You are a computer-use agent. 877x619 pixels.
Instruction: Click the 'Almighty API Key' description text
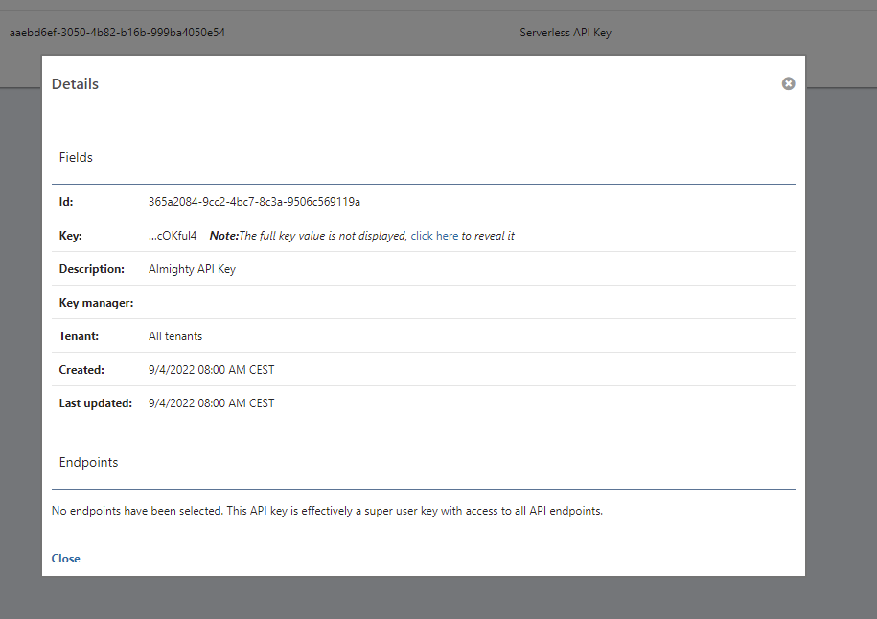(x=192, y=269)
